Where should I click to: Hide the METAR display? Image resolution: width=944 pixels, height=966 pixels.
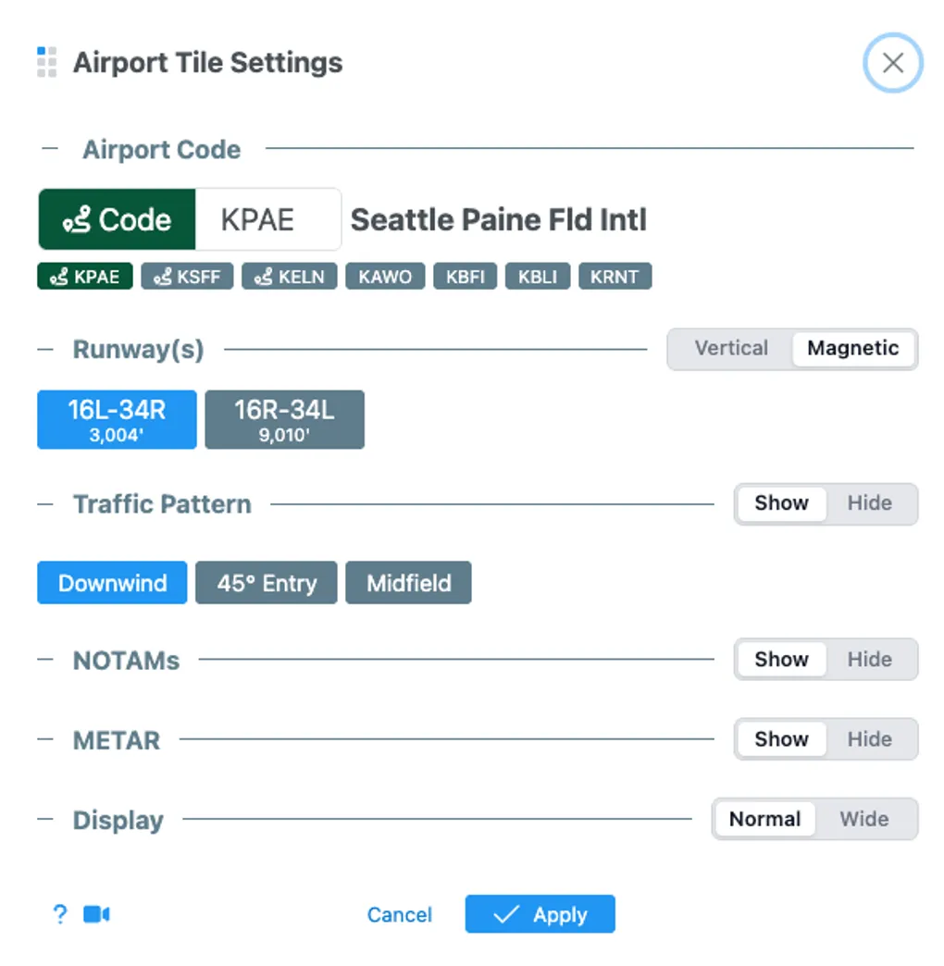coord(869,739)
